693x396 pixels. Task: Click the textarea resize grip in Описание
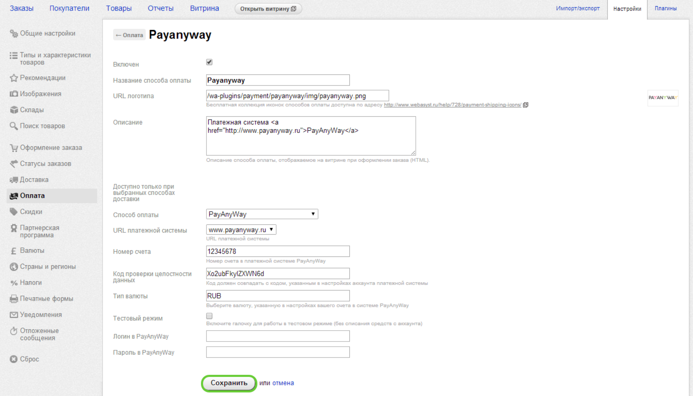click(x=413, y=153)
